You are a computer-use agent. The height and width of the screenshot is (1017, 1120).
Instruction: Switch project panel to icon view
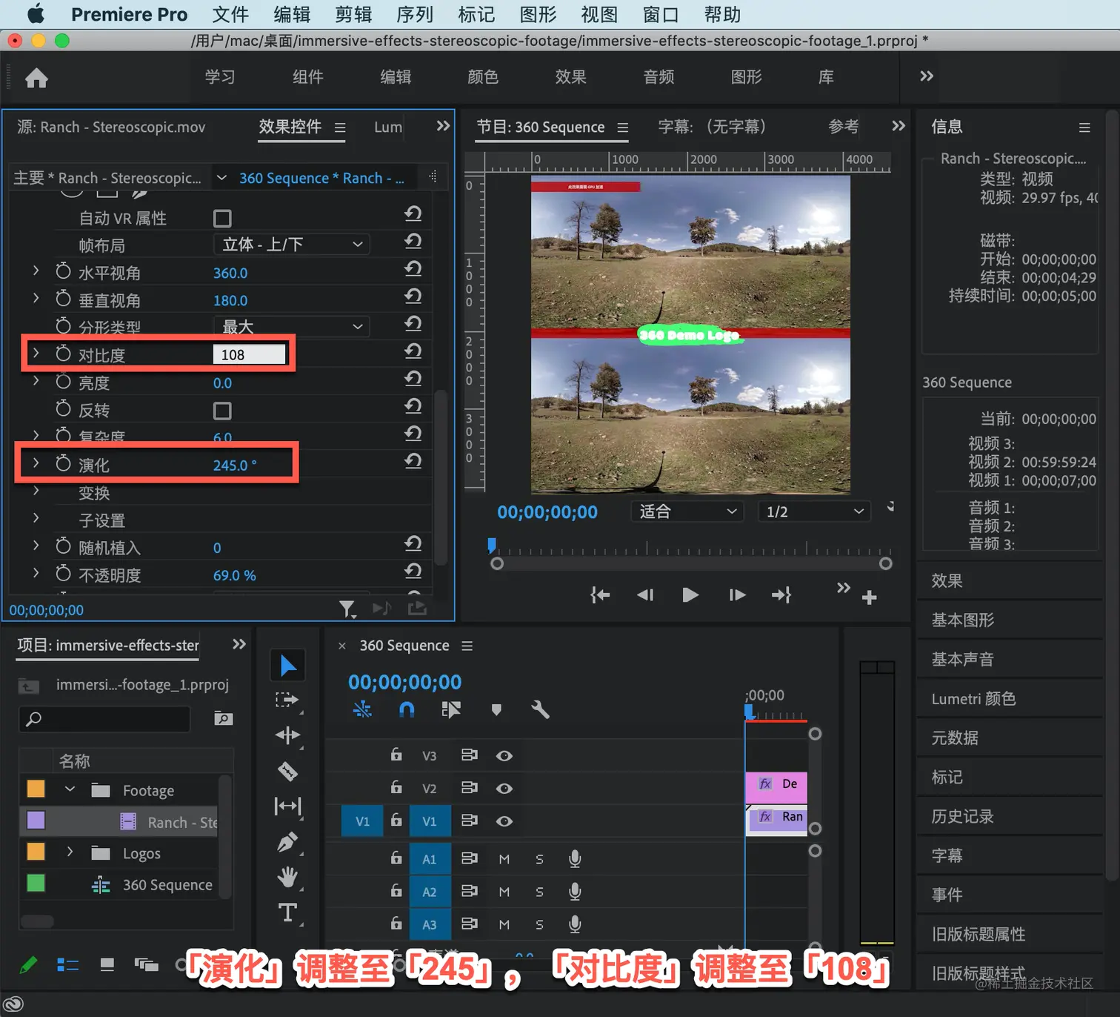[107, 964]
